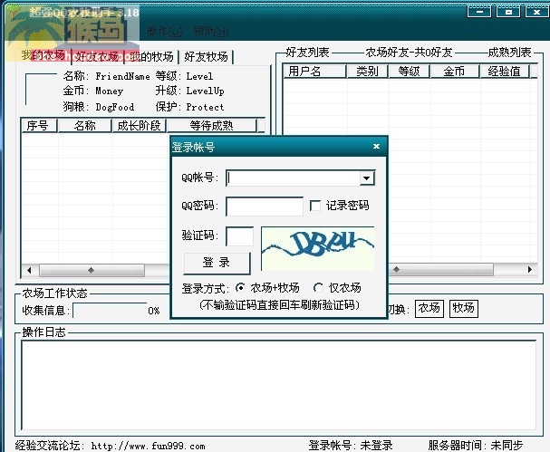Image resolution: width=550 pixels, height=452 pixels.
Task: Click the 登录帐号: 未登录 status text
Action: point(351,446)
